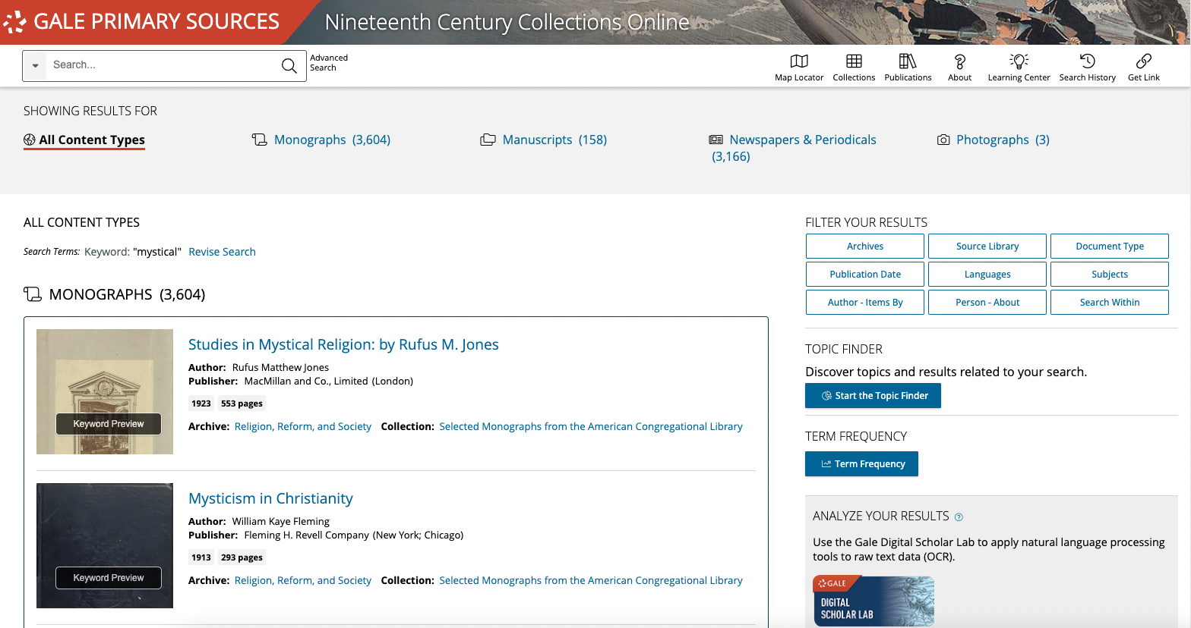Switch to Newspapers & Periodicals tab

(x=793, y=148)
